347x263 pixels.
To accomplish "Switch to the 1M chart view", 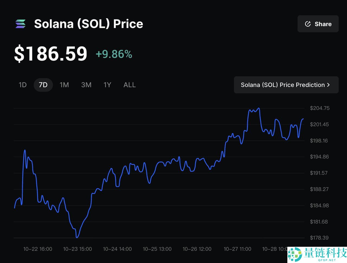I will click(64, 85).
